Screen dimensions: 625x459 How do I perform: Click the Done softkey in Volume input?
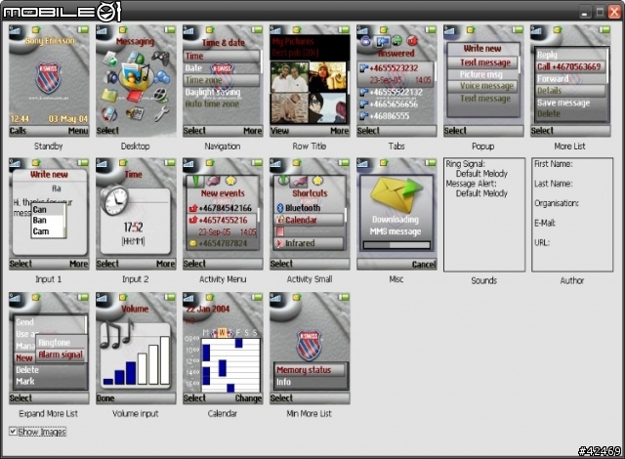[105, 398]
